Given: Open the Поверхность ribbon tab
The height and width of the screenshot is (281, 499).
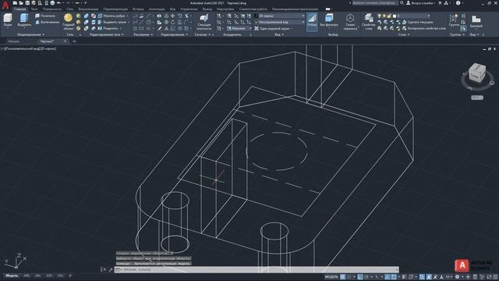Looking at the screenshot, I should pos(52,9).
